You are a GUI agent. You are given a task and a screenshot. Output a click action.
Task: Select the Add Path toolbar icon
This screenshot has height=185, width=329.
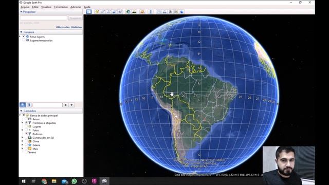(108, 12)
